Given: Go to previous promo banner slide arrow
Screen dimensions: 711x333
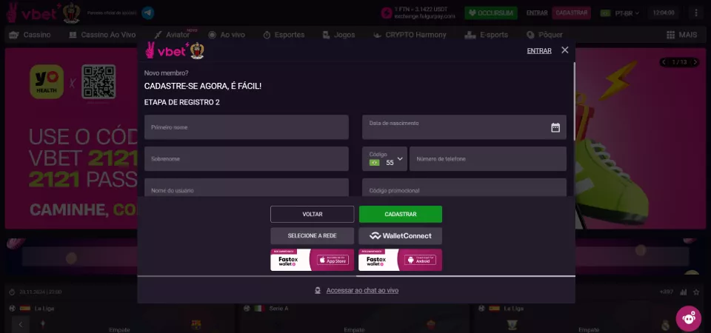Looking at the screenshot, I should click(x=664, y=62).
